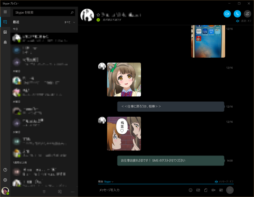Send a video message icon
This screenshot has height=197, width=254.
click(213, 190)
